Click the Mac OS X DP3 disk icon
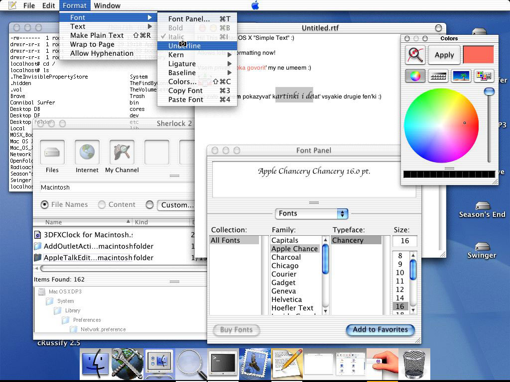This screenshot has height=382, width=510. [42, 291]
